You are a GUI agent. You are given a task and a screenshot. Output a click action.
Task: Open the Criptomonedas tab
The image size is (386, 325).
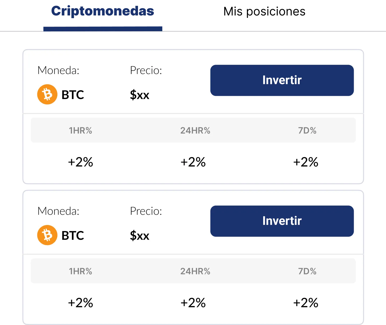[103, 11]
